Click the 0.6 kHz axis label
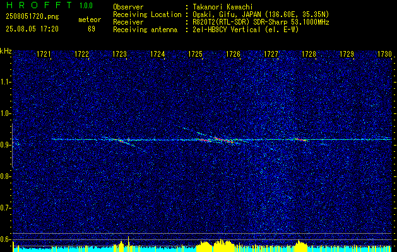 click(x=6, y=239)
